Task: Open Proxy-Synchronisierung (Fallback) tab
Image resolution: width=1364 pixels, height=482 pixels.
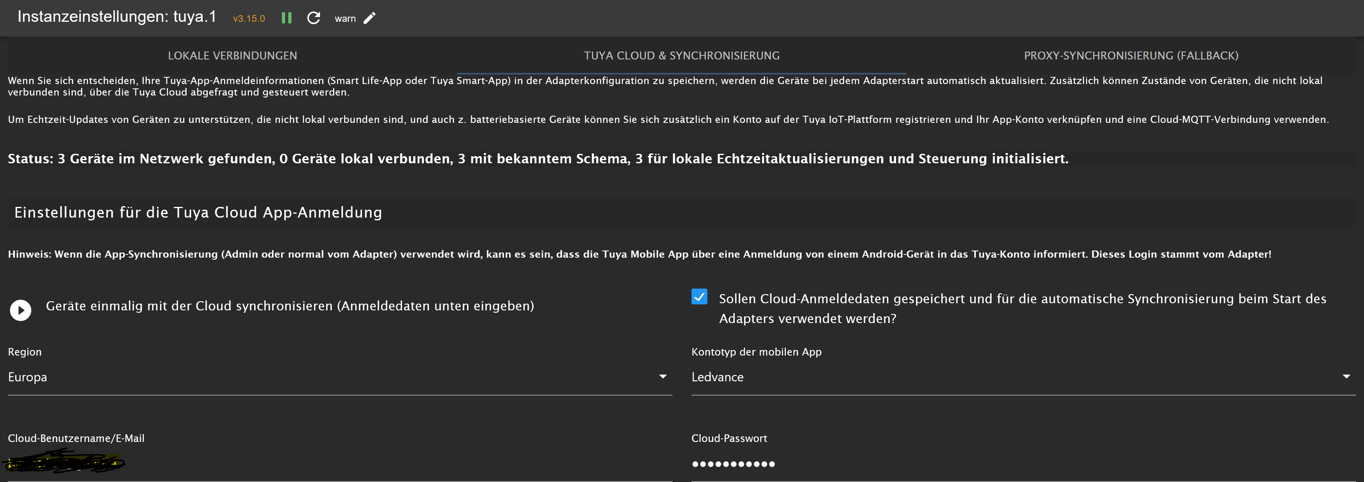Action: click(1131, 55)
